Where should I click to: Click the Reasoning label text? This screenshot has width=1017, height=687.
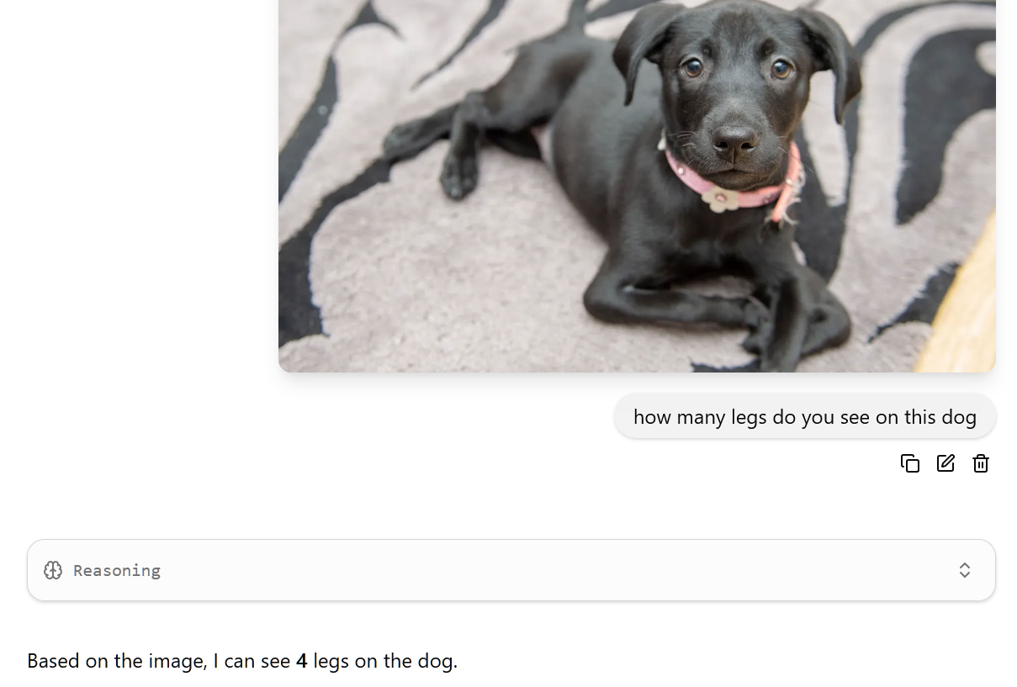tap(117, 570)
